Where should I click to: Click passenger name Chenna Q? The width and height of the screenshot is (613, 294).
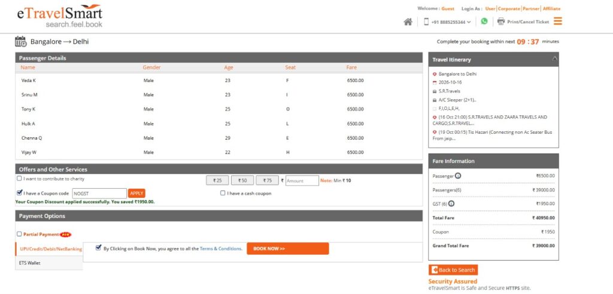(32, 138)
